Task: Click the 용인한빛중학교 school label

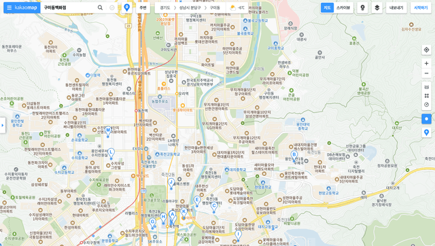Action: [x=17, y=123]
